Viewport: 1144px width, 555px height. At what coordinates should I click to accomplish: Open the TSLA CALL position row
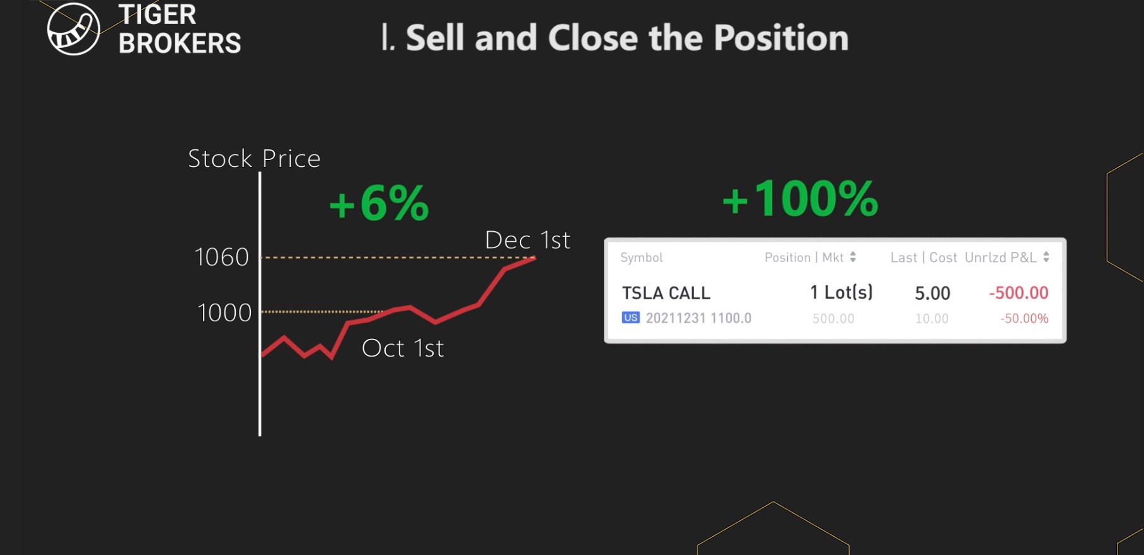click(x=666, y=293)
